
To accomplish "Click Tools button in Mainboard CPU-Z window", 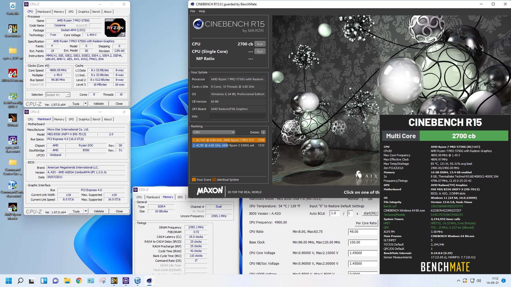I will coord(76,211).
